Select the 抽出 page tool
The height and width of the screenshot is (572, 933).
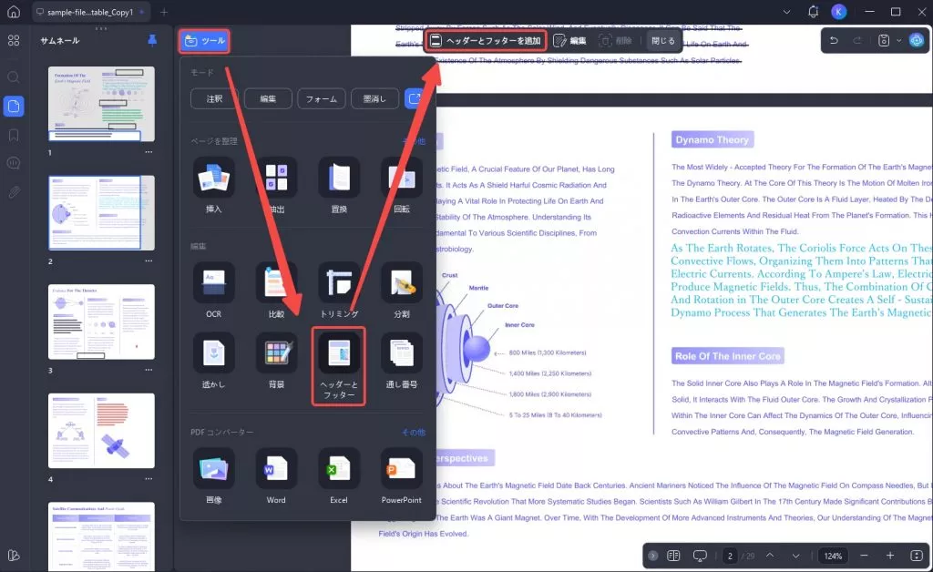(276, 185)
